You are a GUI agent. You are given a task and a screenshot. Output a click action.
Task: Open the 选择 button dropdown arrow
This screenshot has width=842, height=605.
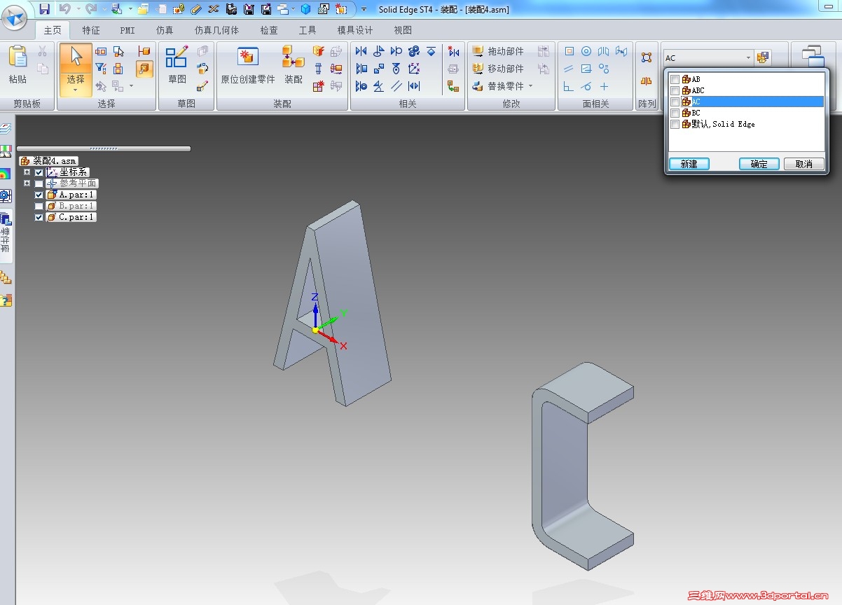coord(76,91)
